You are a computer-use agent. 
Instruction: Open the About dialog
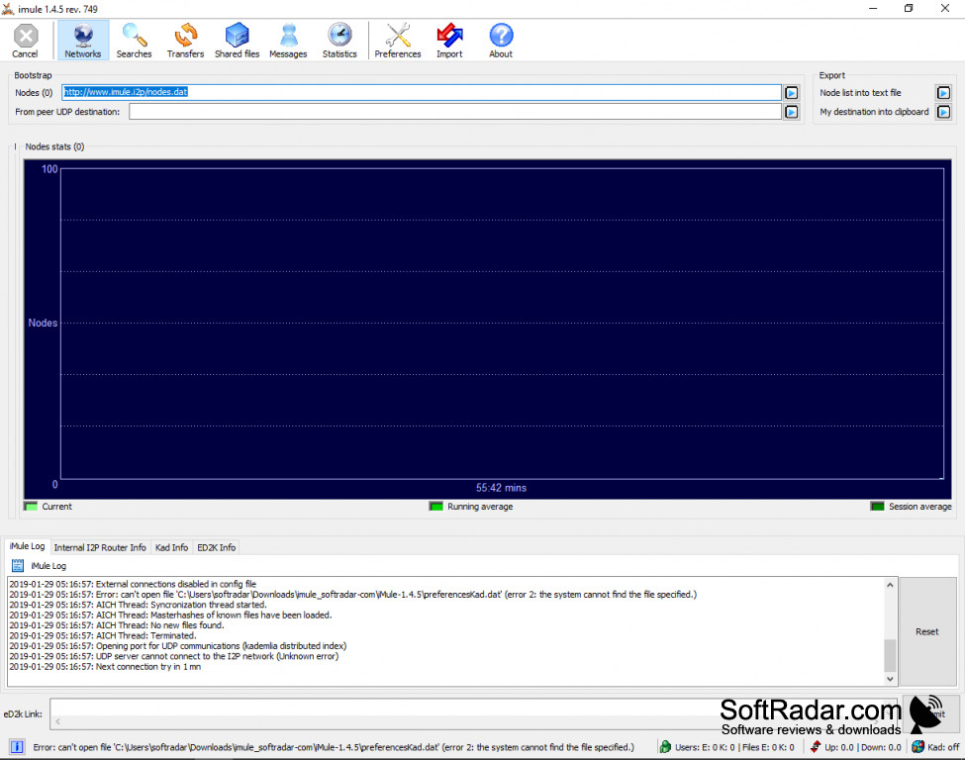pos(501,41)
